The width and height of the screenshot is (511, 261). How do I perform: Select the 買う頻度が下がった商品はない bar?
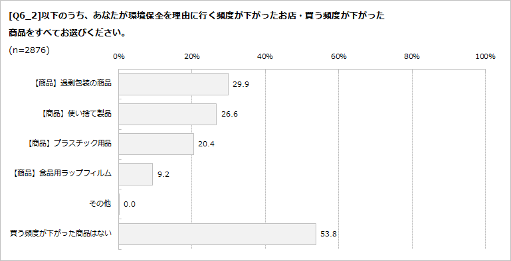[217, 234]
